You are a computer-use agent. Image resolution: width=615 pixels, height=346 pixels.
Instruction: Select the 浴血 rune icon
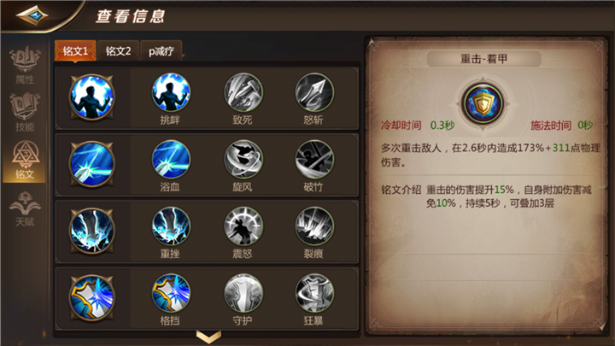point(171,159)
